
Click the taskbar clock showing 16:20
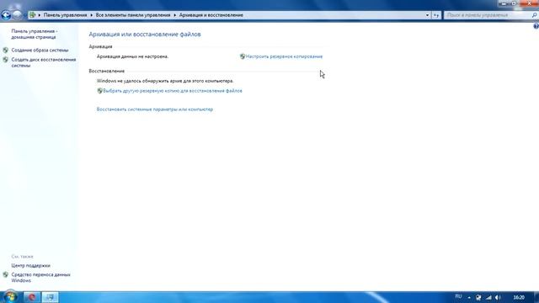pos(519,297)
